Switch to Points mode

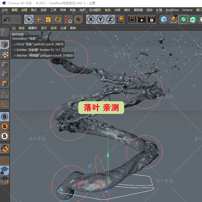5,64
